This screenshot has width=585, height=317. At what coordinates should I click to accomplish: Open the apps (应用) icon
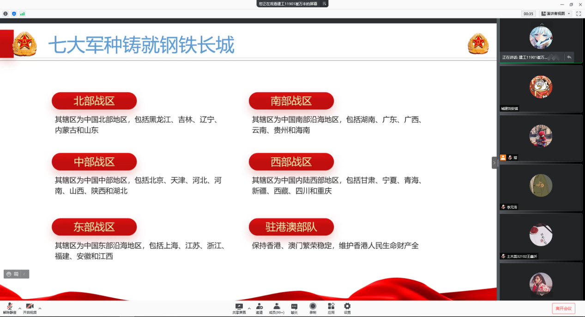(x=331, y=307)
